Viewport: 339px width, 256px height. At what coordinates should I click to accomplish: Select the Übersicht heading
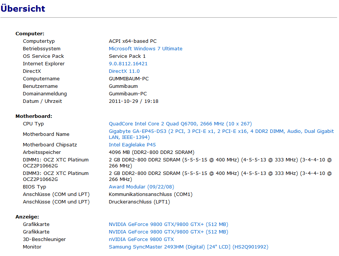[x=23, y=8]
